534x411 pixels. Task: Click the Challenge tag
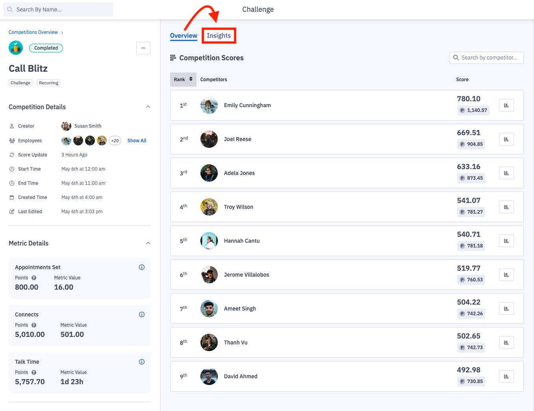click(20, 83)
